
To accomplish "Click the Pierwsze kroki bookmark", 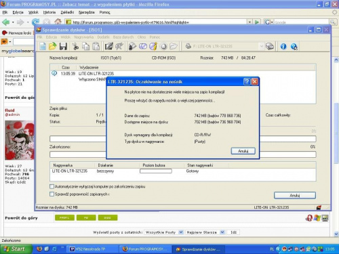I will [x=17, y=33].
